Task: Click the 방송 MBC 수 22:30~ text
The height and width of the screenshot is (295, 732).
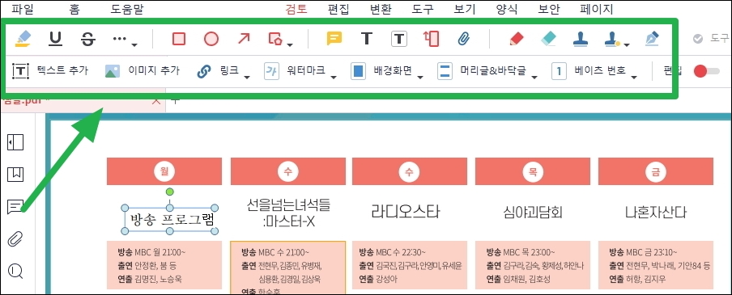Action: [392, 252]
